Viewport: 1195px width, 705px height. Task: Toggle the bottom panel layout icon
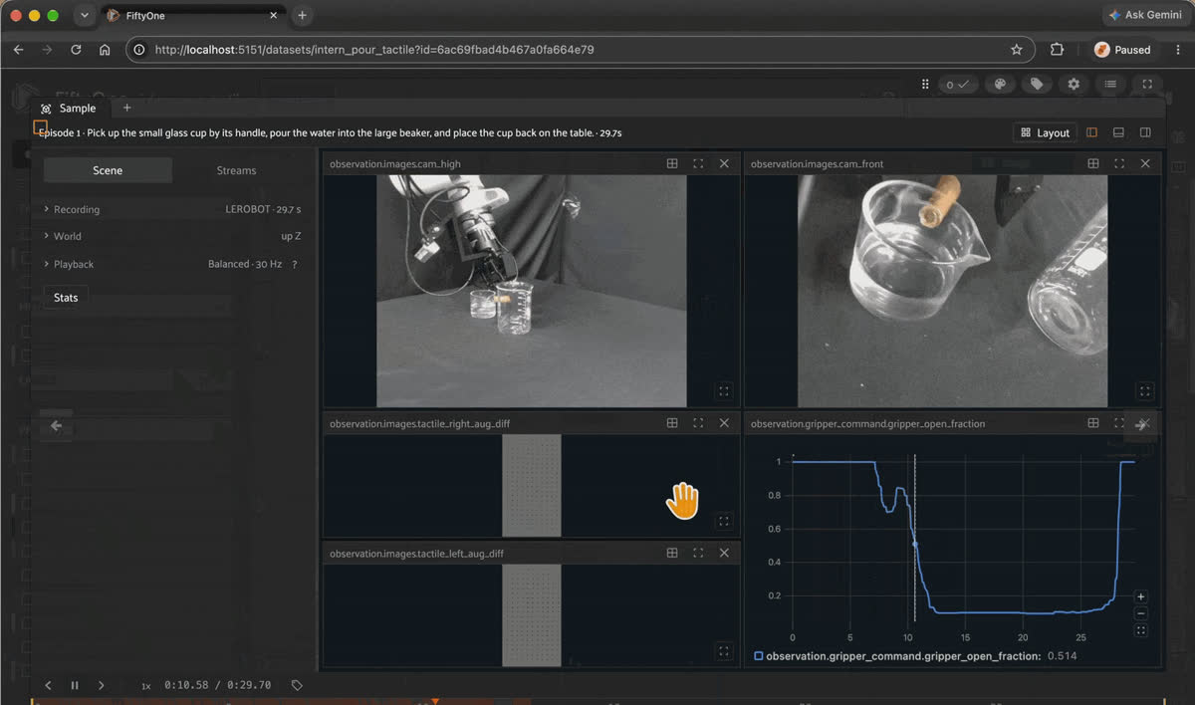[x=1118, y=132]
